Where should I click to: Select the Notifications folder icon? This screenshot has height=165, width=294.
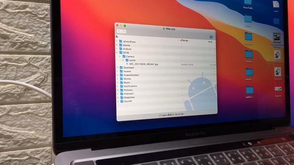121,86
